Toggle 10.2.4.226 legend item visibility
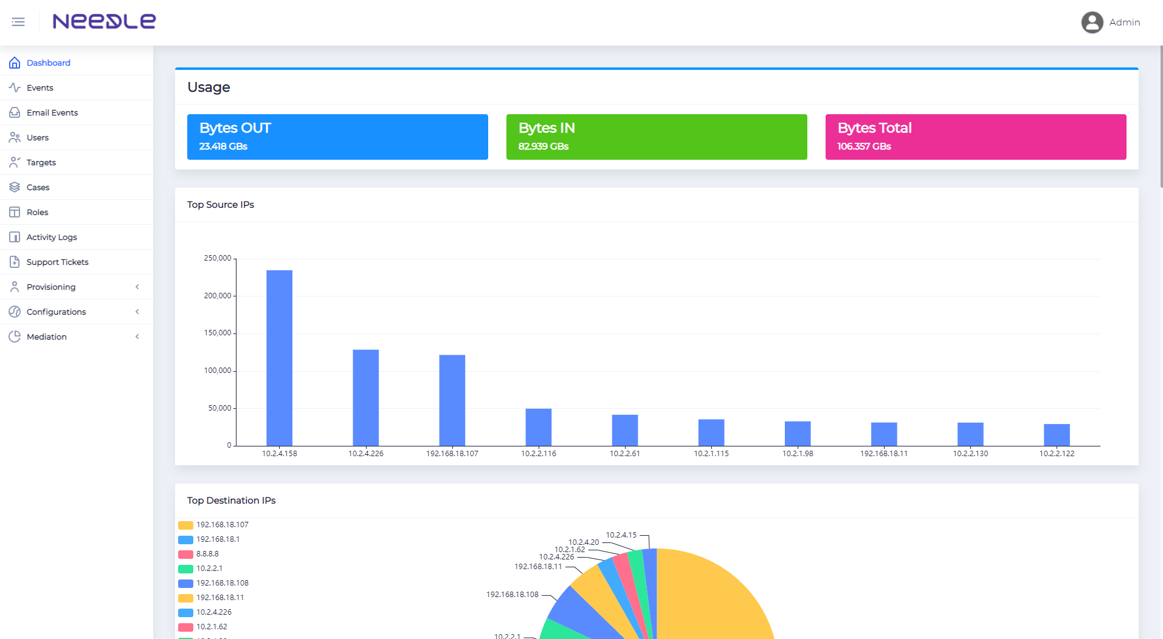Screen dimensions: 1163x639 coord(213,612)
